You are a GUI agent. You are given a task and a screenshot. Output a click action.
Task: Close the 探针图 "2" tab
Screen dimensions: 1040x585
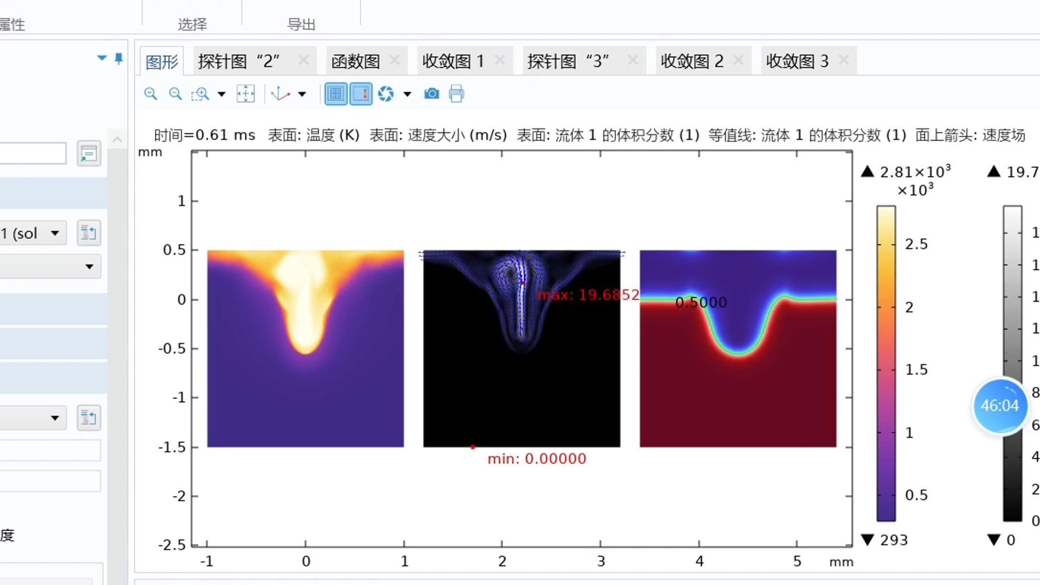coord(303,60)
